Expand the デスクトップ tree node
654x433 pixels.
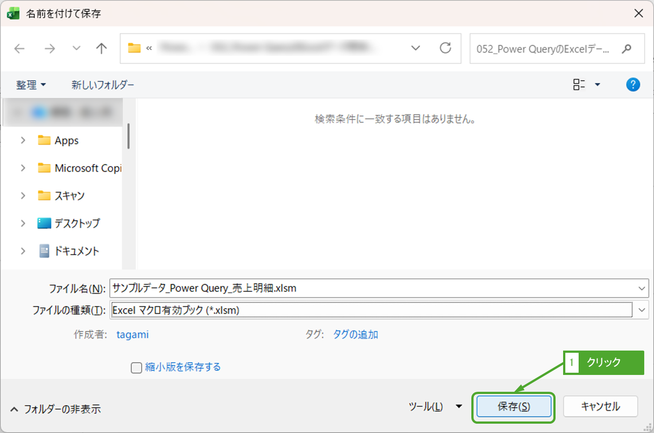[23, 223]
